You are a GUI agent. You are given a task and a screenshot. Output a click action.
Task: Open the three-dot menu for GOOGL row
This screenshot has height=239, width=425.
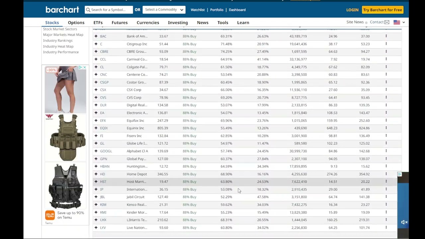coord(386,151)
